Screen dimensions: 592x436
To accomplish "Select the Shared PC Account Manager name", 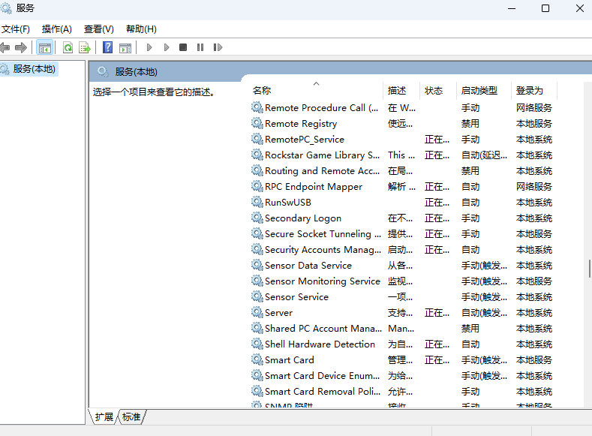I will pyautogui.click(x=323, y=329).
